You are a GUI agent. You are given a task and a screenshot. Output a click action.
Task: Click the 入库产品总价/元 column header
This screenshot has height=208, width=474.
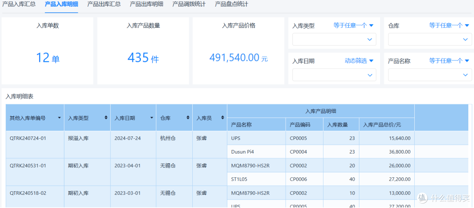[x=387, y=124]
